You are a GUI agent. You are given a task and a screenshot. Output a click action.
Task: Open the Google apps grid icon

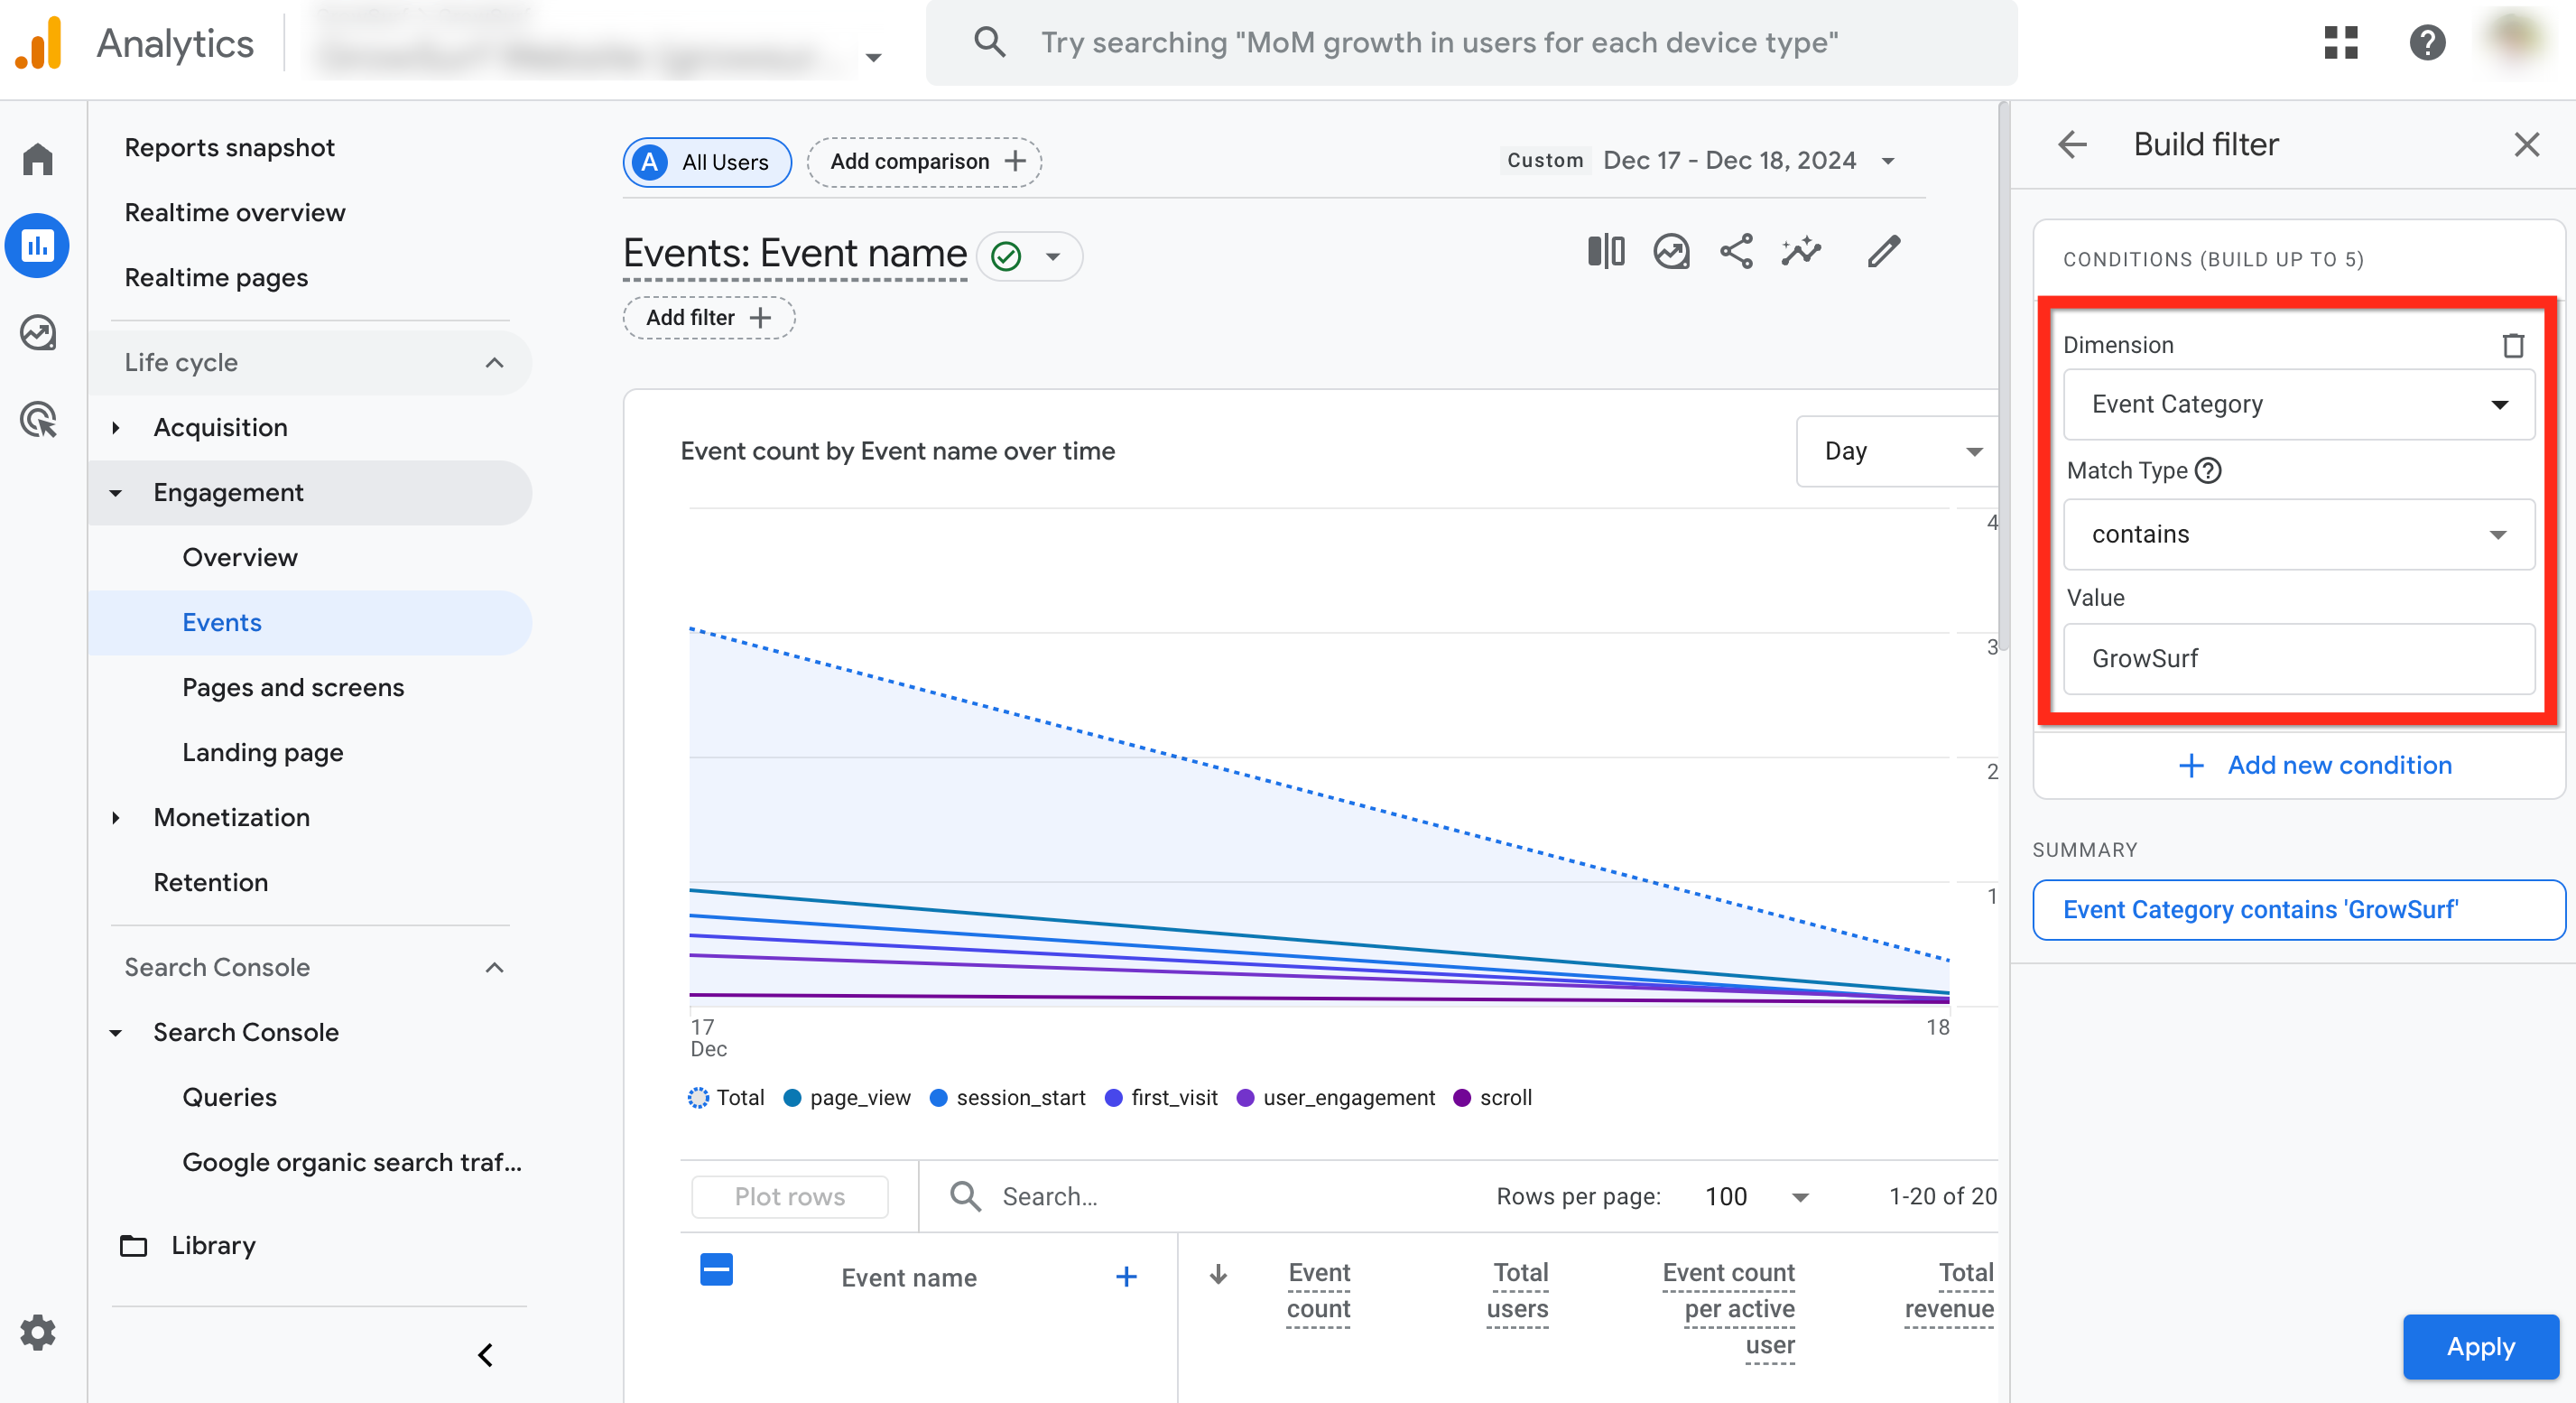[x=2340, y=43]
